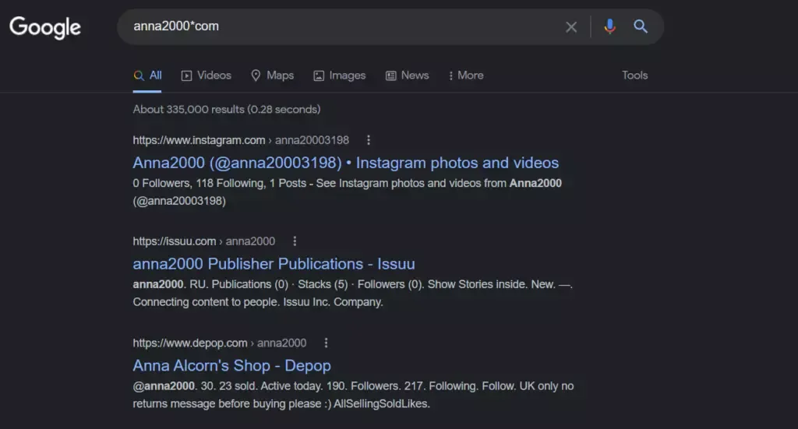Image resolution: width=798 pixels, height=429 pixels.
Task: Switch to the Maps tab
Action: [272, 76]
